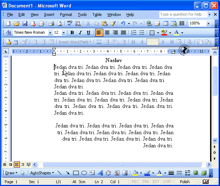Toggle Align Right paragraph alignment
The width and height of the screenshot is (220, 186).
115,33
